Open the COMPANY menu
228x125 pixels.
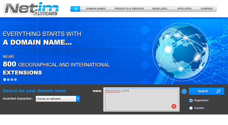tap(207, 9)
